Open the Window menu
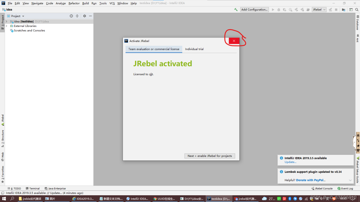 tap(123, 3)
